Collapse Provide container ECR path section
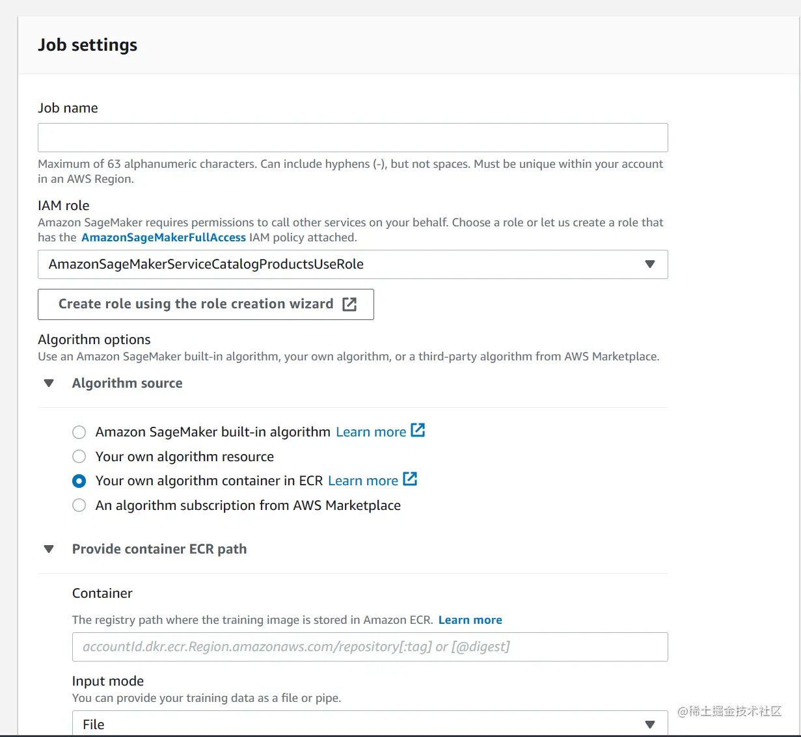This screenshot has width=801, height=737. pos(49,549)
